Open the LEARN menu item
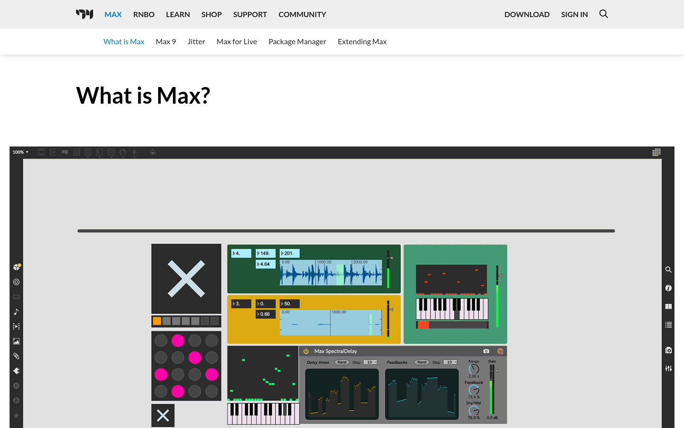The height and width of the screenshot is (428, 684). [178, 14]
